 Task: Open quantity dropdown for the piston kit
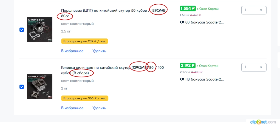point(254,10)
